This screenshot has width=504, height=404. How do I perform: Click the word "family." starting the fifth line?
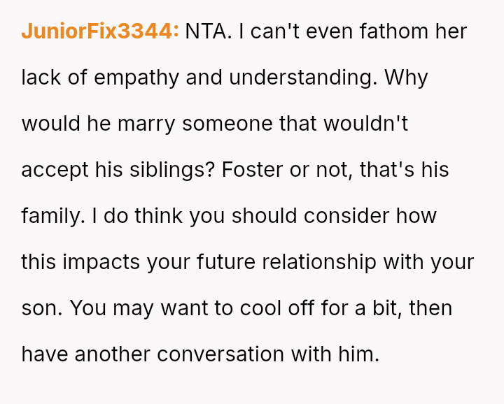[52, 216]
